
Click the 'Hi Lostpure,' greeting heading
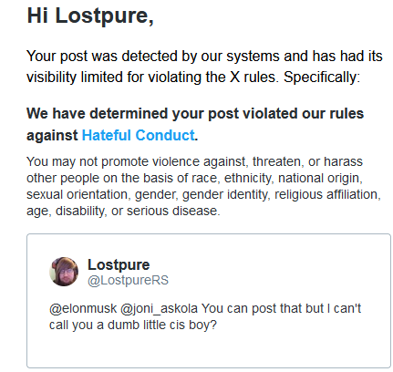click(90, 15)
